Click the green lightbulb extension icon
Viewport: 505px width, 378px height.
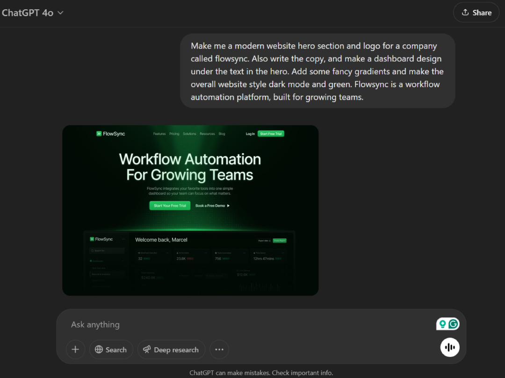[x=442, y=324]
